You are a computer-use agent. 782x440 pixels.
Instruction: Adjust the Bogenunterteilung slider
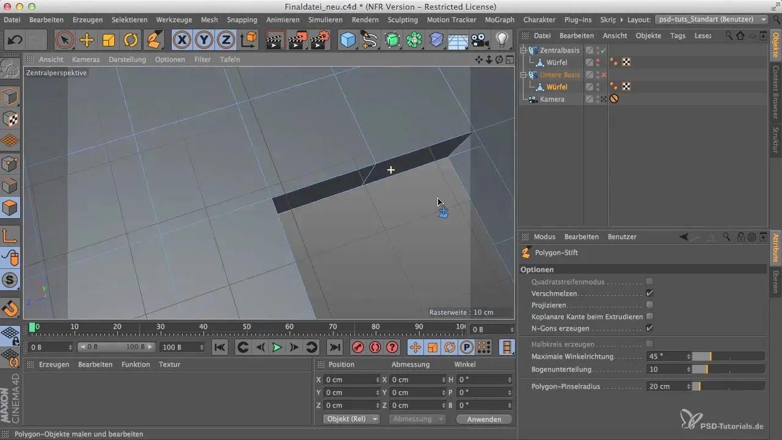pyautogui.click(x=728, y=370)
